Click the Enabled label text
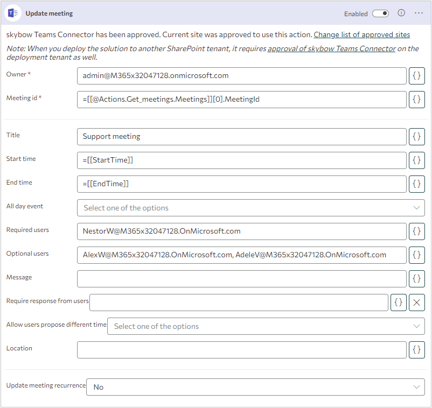The height and width of the screenshot is (408, 432). 356,14
